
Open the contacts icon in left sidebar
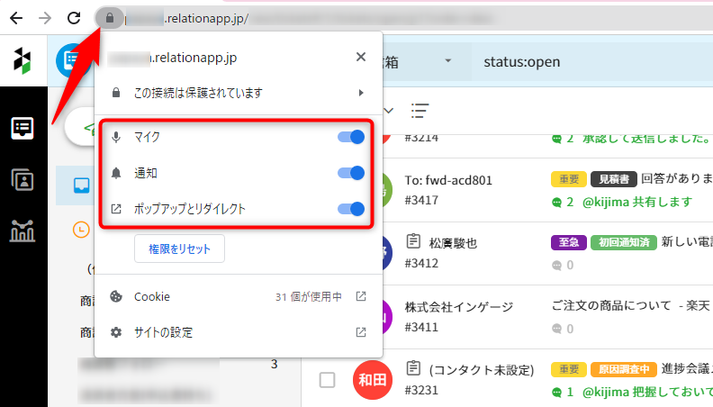[x=23, y=179]
